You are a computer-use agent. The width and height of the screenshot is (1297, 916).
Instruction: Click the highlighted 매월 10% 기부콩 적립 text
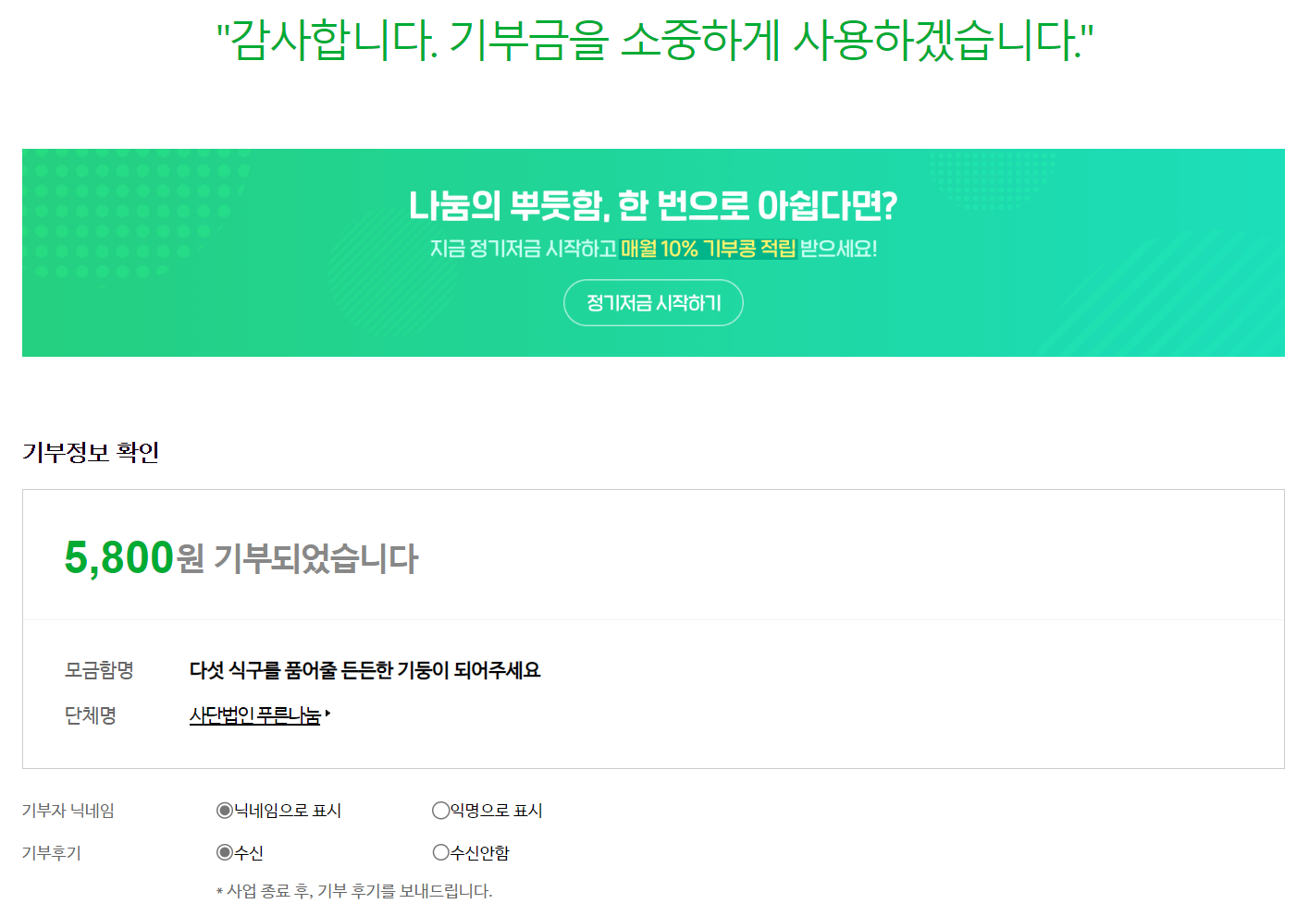tap(708, 249)
